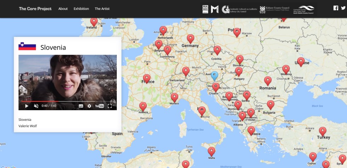This screenshot has width=347, height=168.
Task: Play the Slovenia video
Action: point(27,106)
